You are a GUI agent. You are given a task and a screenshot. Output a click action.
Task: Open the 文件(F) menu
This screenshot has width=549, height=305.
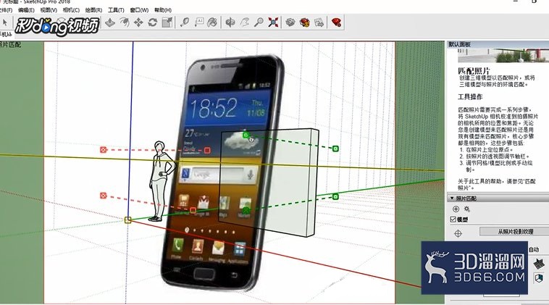[x=6, y=10]
